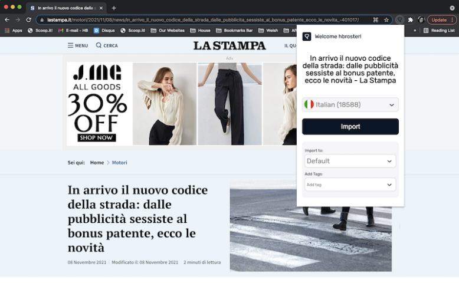Viewport: 459px width, 283px height.
Task: Open the MENU hamburger icon on La Stampa
Action: [71, 45]
